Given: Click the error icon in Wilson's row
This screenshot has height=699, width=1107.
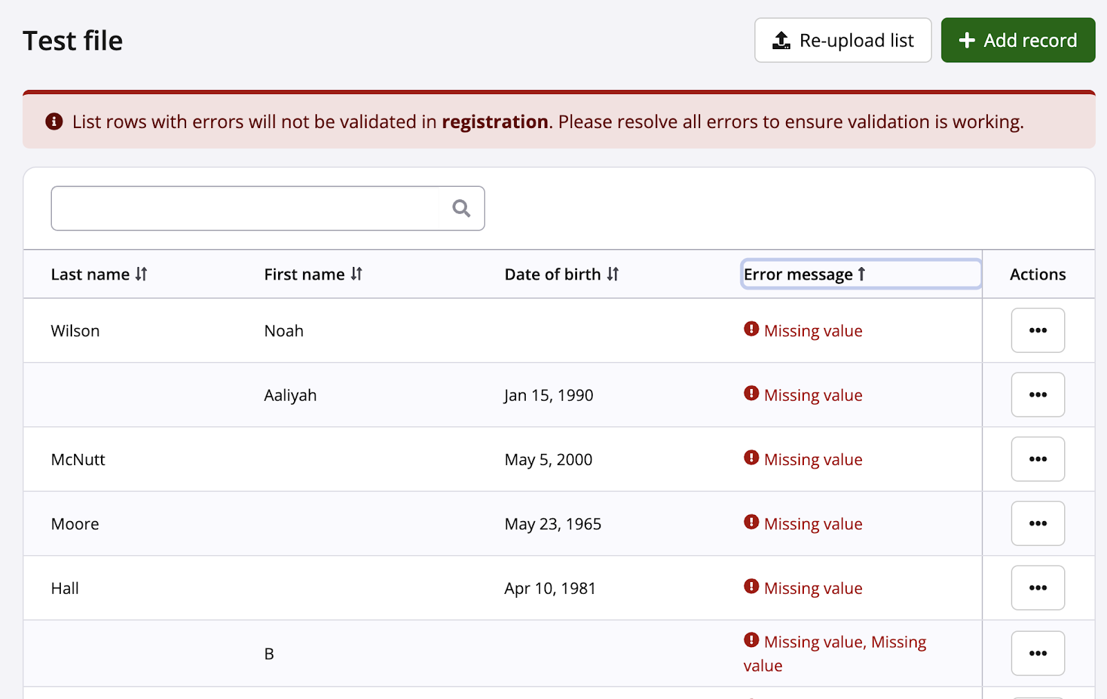Looking at the screenshot, I should [x=751, y=329].
